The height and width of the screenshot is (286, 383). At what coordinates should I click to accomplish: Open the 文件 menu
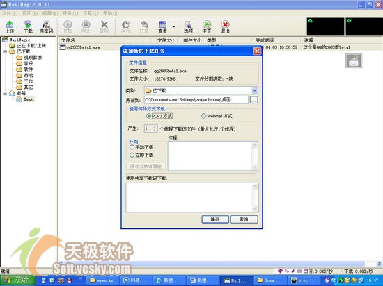click(x=10, y=13)
